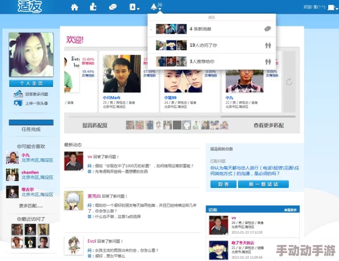Open the 小猪99 profile name link
Viewport: 339px width, 261px height.
[171, 98]
